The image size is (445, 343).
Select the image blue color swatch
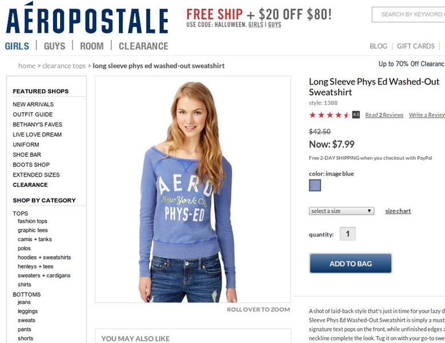(x=315, y=185)
